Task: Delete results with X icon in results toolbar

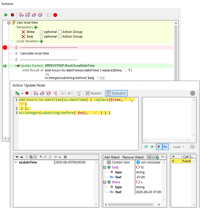Action: coord(65,157)
